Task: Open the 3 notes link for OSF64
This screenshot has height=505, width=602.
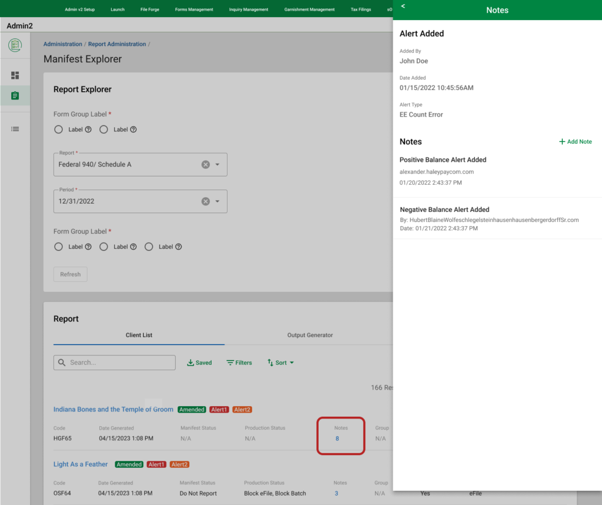Action: click(x=336, y=493)
